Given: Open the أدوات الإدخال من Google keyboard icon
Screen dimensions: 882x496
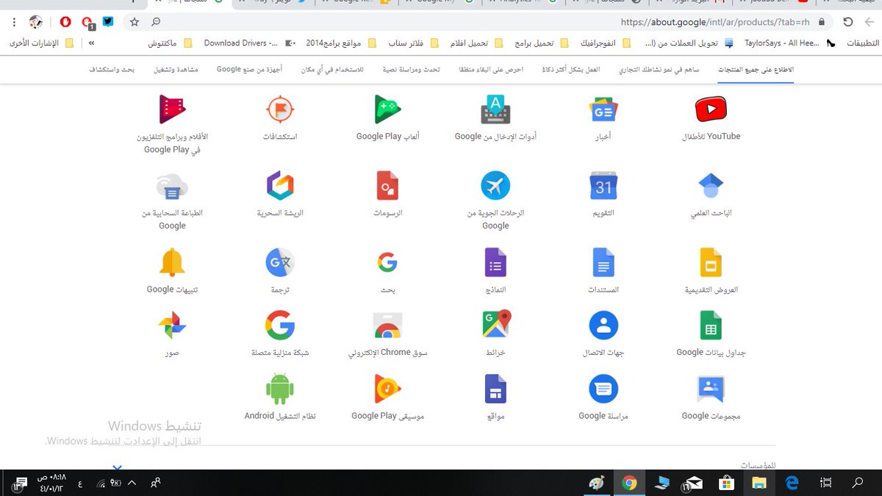Looking at the screenshot, I should 495,109.
